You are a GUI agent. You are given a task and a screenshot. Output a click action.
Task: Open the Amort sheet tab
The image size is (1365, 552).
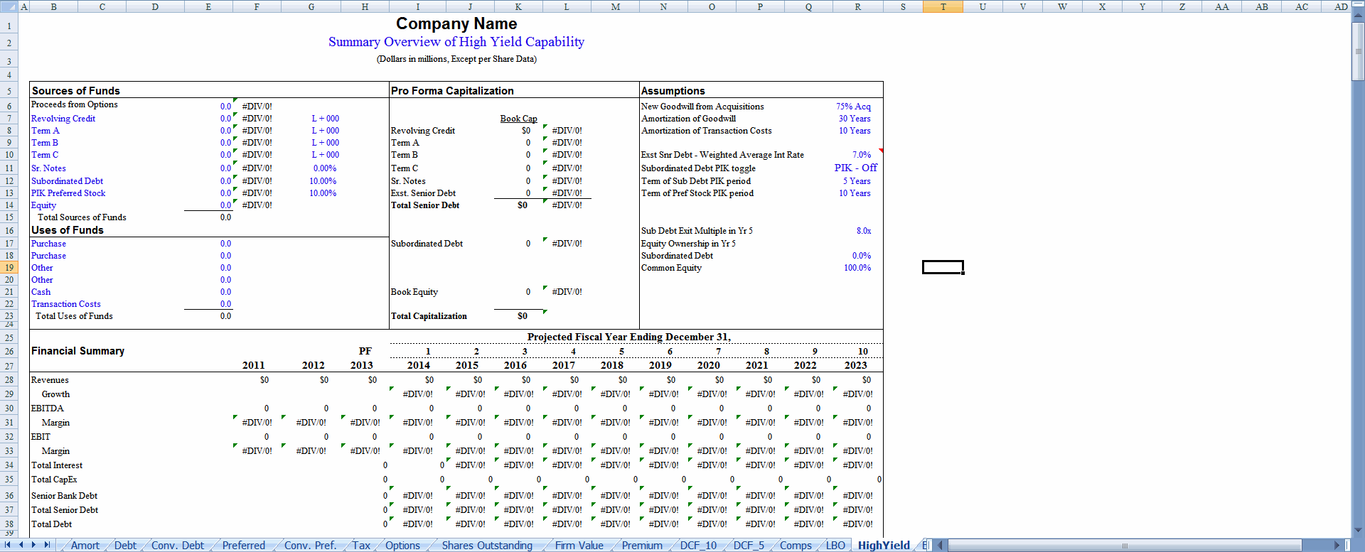pyautogui.click(x=85, y=545)
